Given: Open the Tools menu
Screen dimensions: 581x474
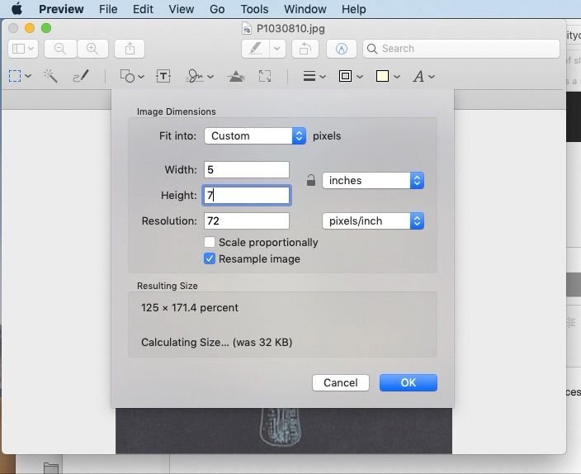Looking at the screenshot, I should click(254, 9).
